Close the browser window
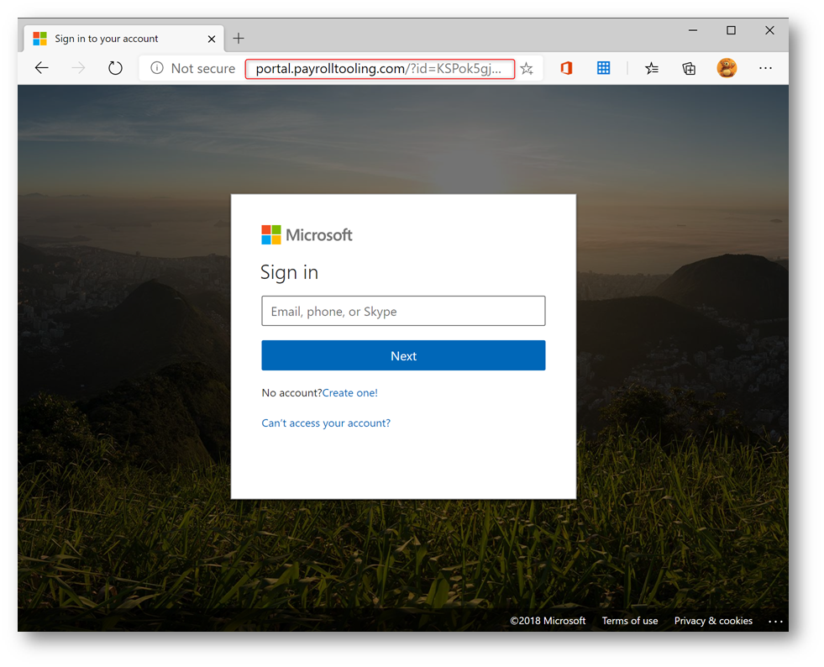Viewport: 824px width, 667px height. pyautogui.click(x=769, y=30)
